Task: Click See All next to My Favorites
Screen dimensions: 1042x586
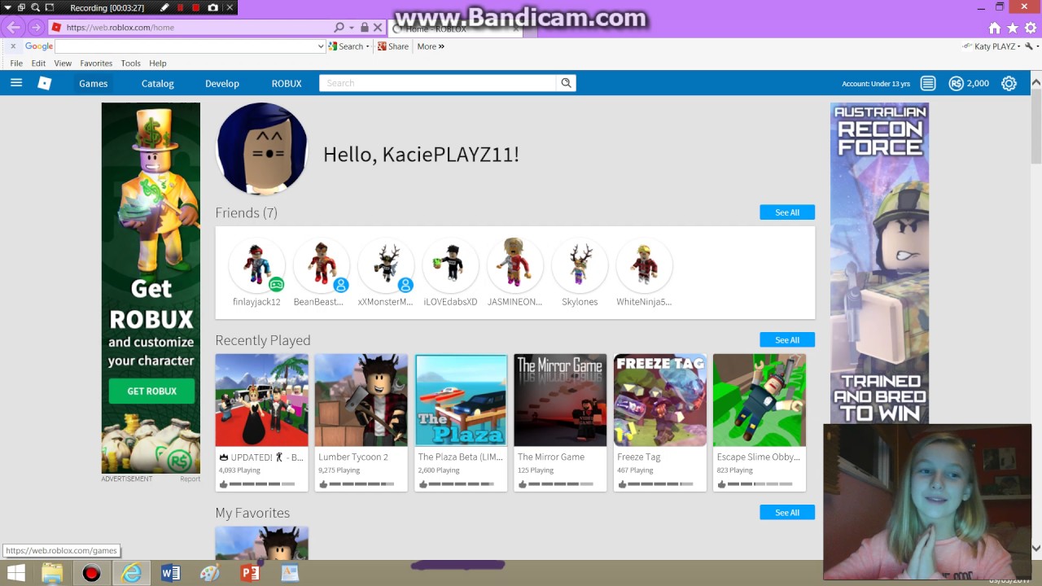Action: (x=787, y=513)
